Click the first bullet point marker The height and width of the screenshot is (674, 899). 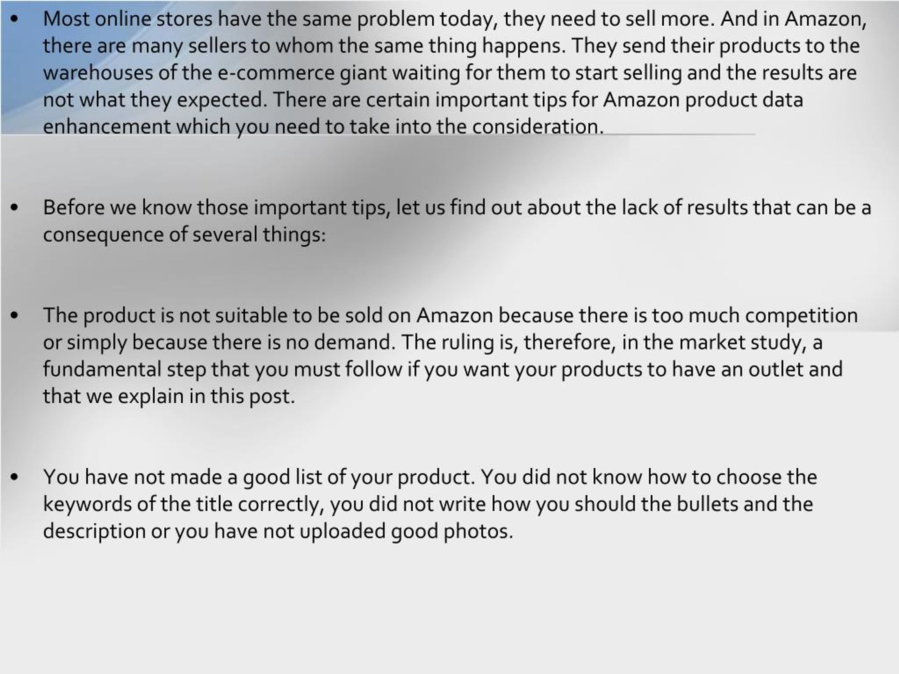(x=14, y=19)
